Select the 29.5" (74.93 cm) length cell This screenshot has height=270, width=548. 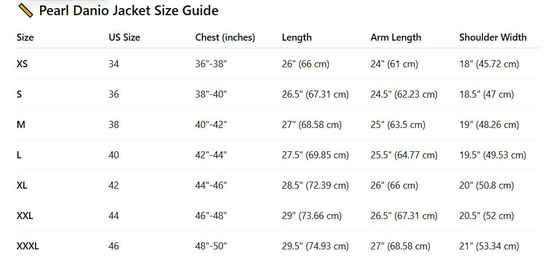315,246
